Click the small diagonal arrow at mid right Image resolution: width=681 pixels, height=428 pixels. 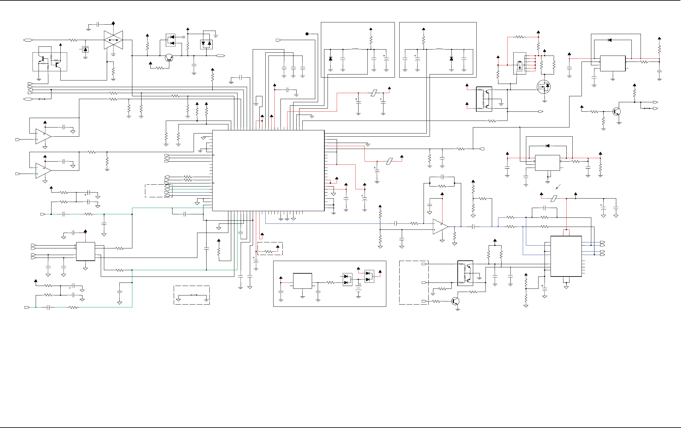(x=558, y=186)
